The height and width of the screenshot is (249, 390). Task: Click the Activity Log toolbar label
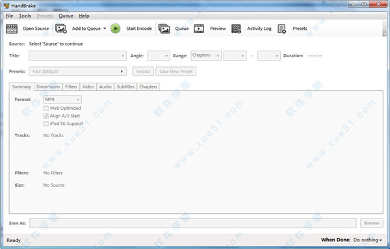259,29
